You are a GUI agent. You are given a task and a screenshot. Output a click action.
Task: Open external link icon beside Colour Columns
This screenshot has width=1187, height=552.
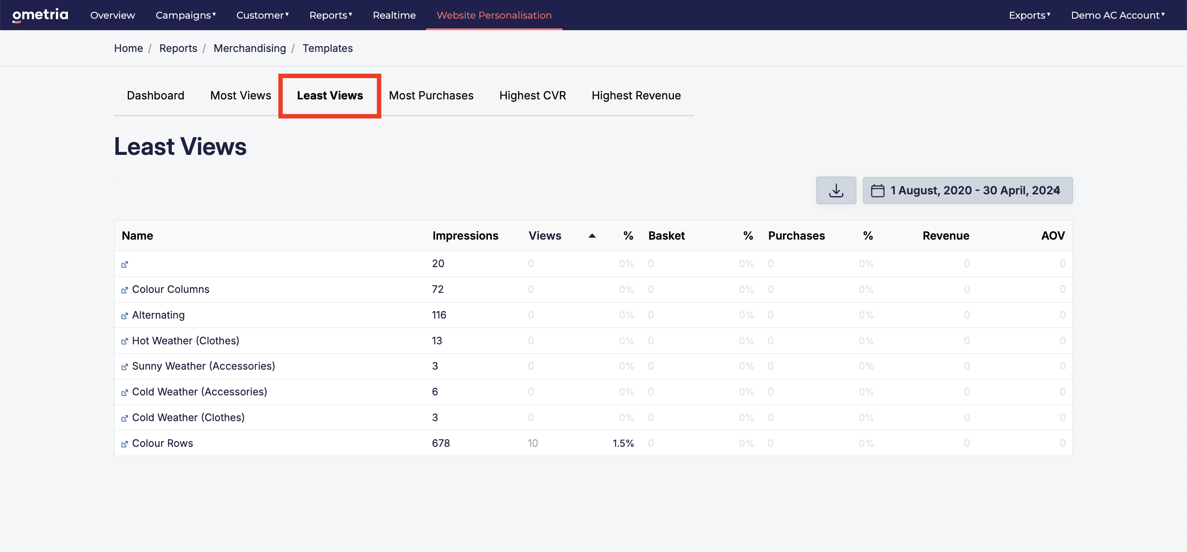pos(124,290)
